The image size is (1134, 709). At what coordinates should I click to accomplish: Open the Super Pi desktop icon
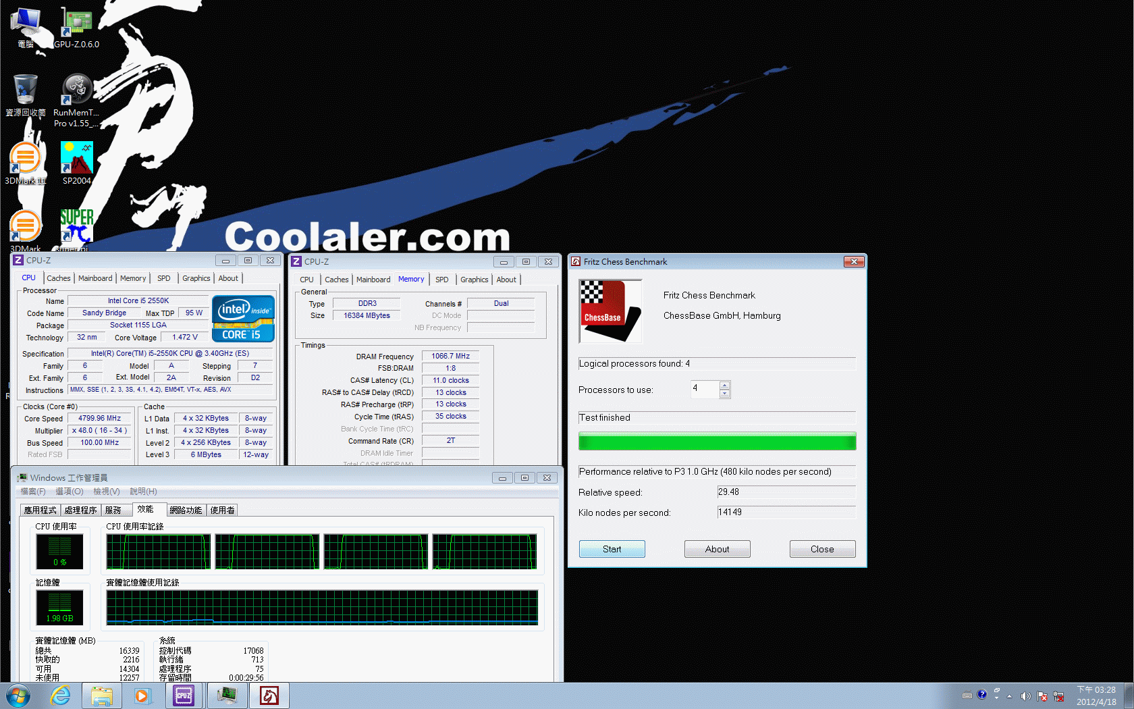(x=76, y=230)
